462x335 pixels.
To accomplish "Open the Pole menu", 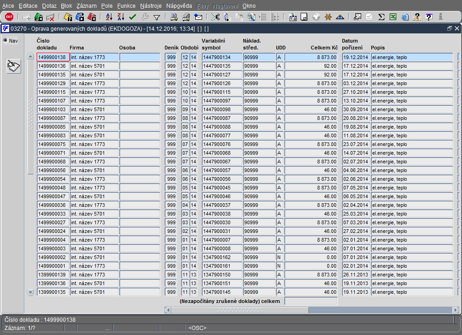I will [x=107, y=6].
